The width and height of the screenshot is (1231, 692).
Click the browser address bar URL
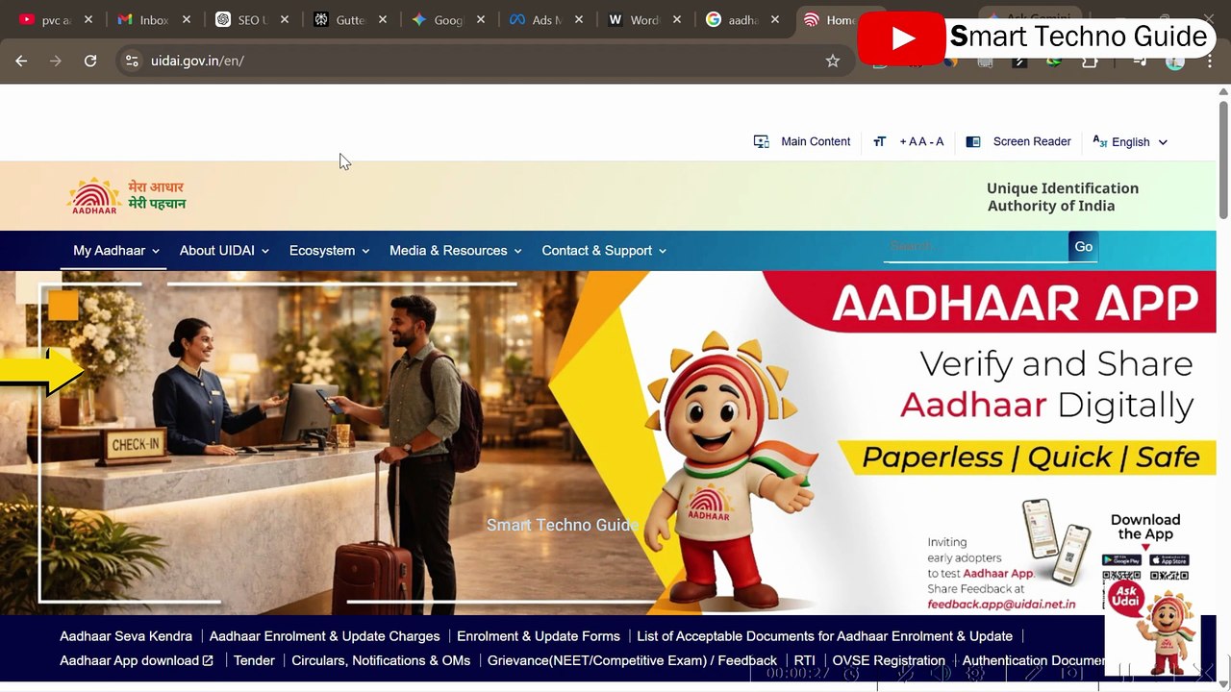pos(197,61)
